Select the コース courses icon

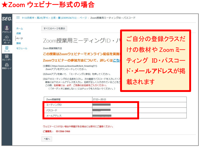7,49
